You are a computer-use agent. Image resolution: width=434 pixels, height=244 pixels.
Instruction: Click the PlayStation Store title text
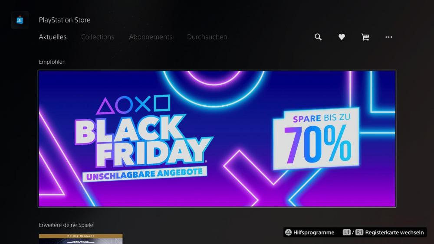tap(65, 20)
